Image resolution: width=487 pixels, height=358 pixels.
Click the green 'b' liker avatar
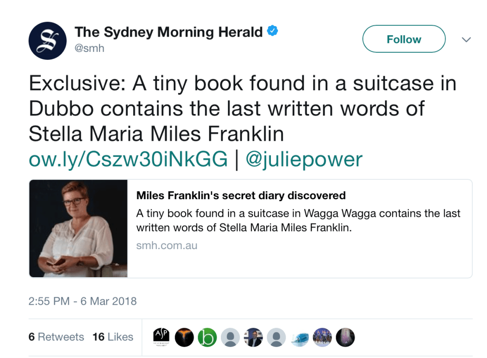(208, 337)
